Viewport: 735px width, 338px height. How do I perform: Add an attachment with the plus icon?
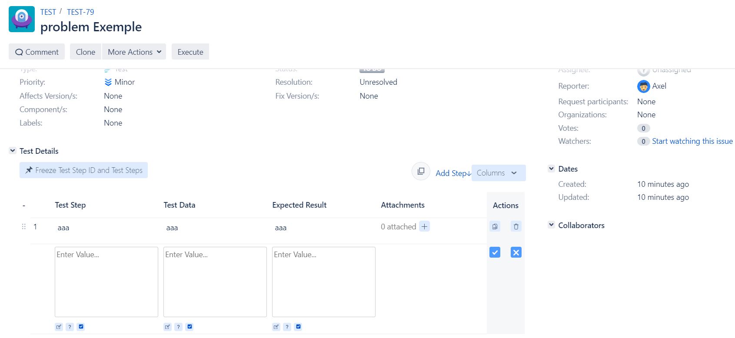tap(425, 226)
